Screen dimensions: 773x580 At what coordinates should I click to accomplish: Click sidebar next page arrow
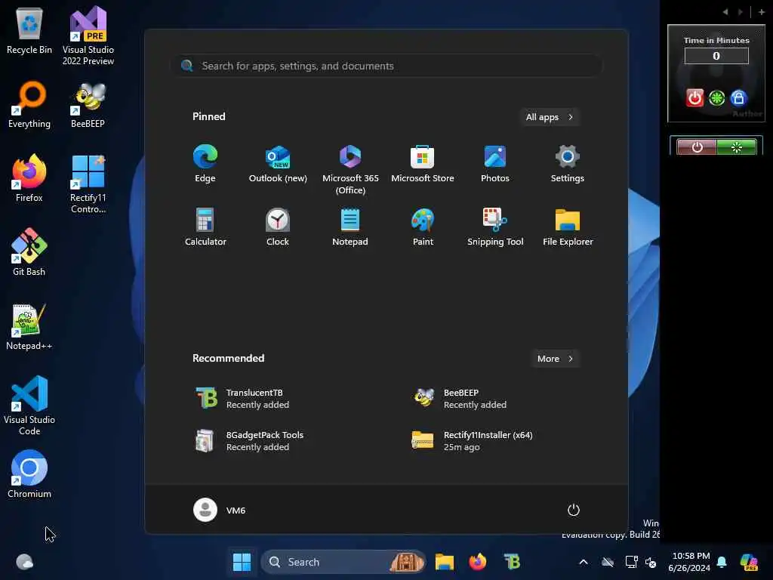[x=740, y=12]
